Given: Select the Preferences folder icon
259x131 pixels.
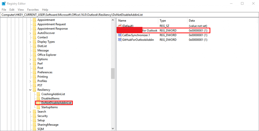Looking at the screenshot, I should tap(34, 72).
